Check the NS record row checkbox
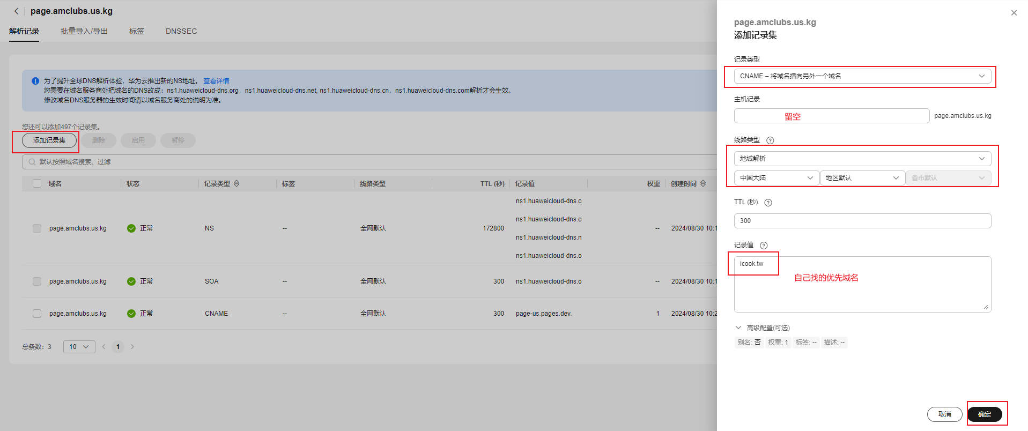The width and height of the screenshot is (1028, 431). (37, 228)
